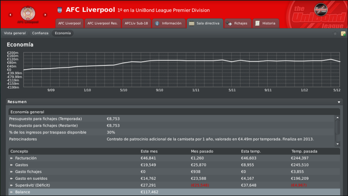Click Gastos last season value €245,510

(300, 165)
